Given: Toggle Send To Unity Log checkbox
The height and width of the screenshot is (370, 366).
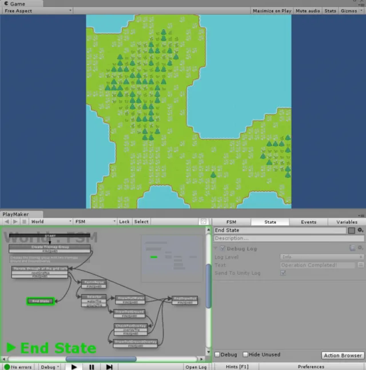Looking at the screenshot, I should tap(283, 273).
